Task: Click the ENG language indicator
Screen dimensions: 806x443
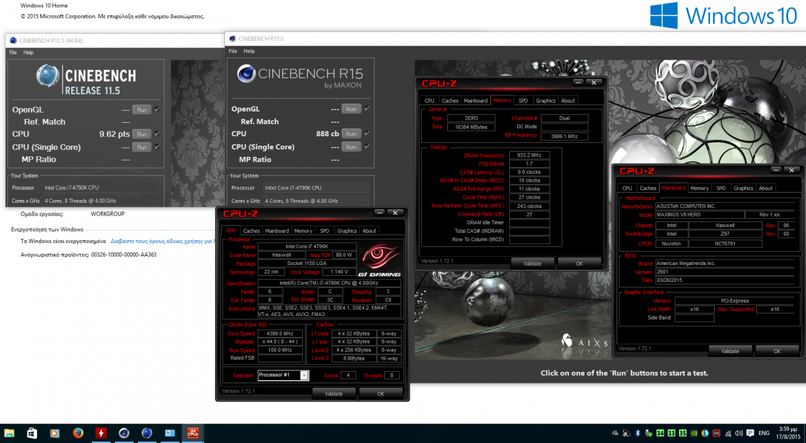Action: tap(764, 434)
